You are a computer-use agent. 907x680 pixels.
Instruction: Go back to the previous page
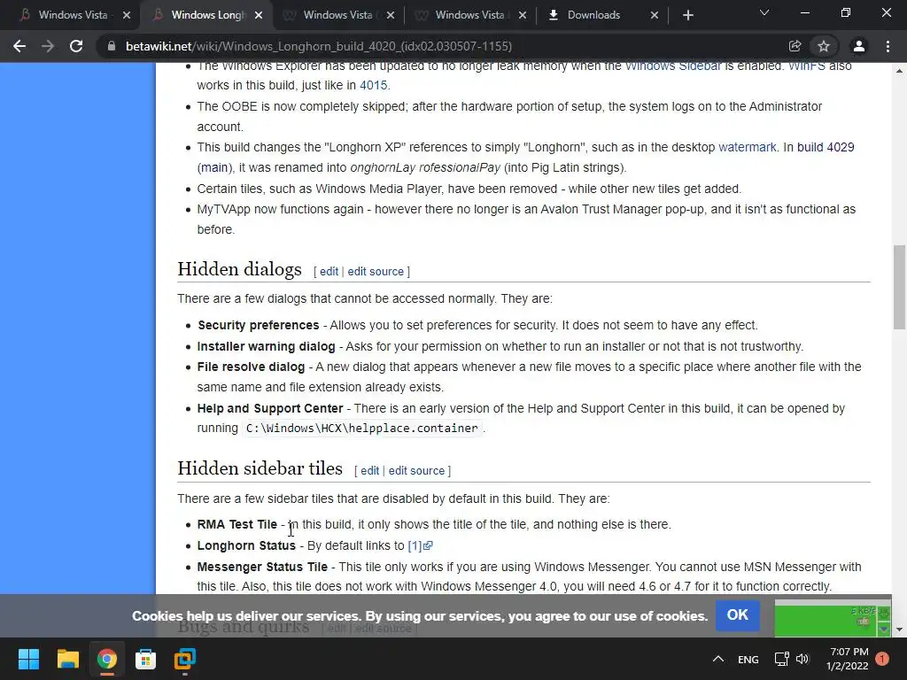[19, 46]
